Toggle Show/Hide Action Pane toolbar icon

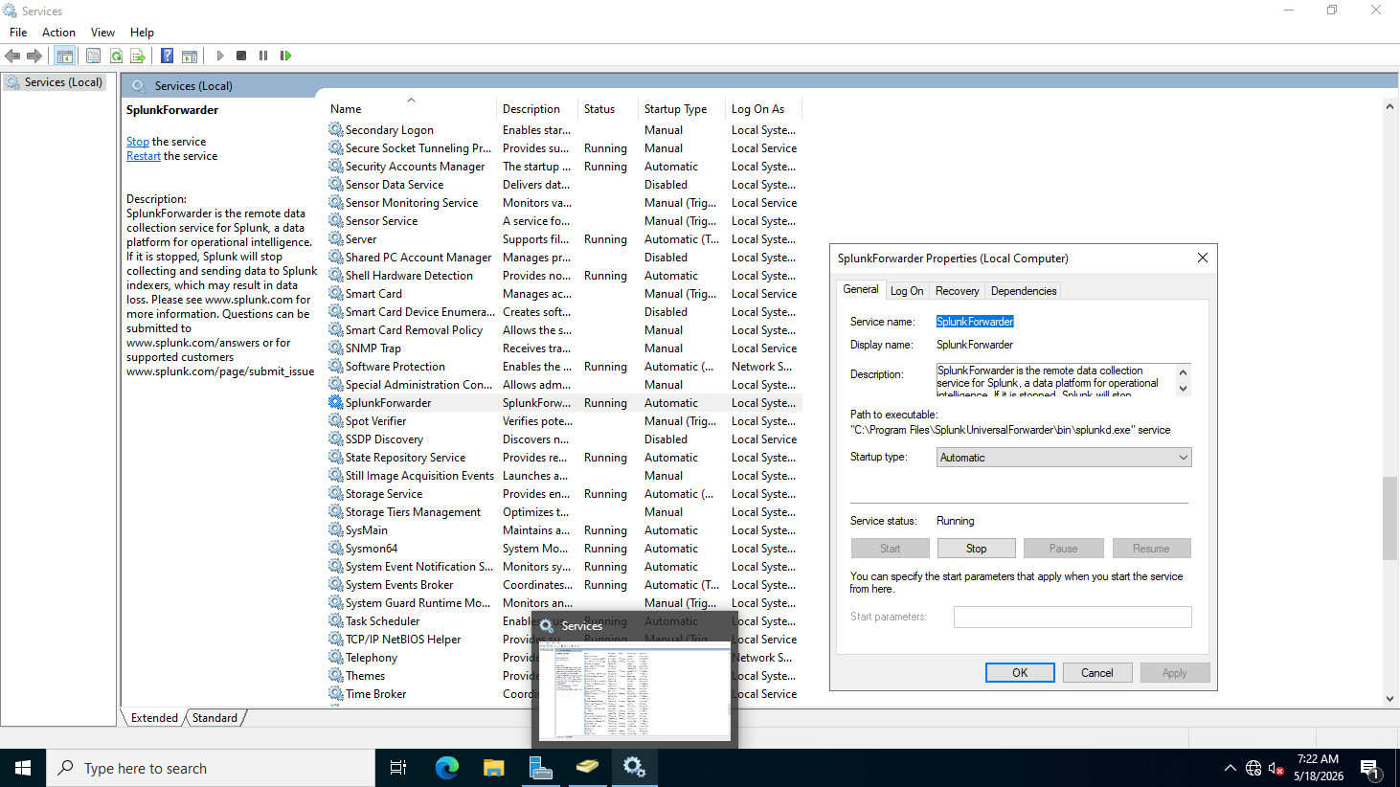tap(190, 56)
